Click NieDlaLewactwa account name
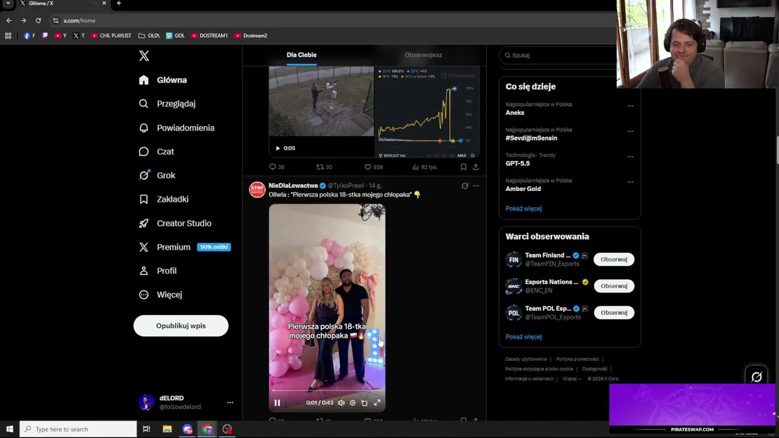 coord(293,186)
